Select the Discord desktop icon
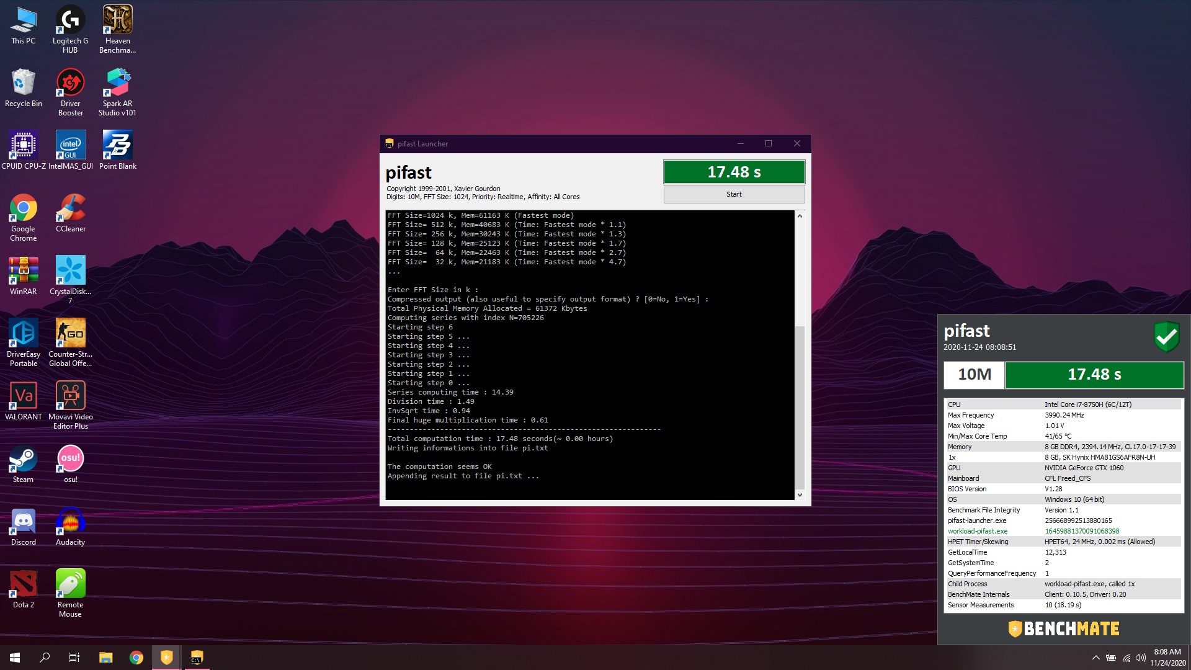 pos(23,527)
